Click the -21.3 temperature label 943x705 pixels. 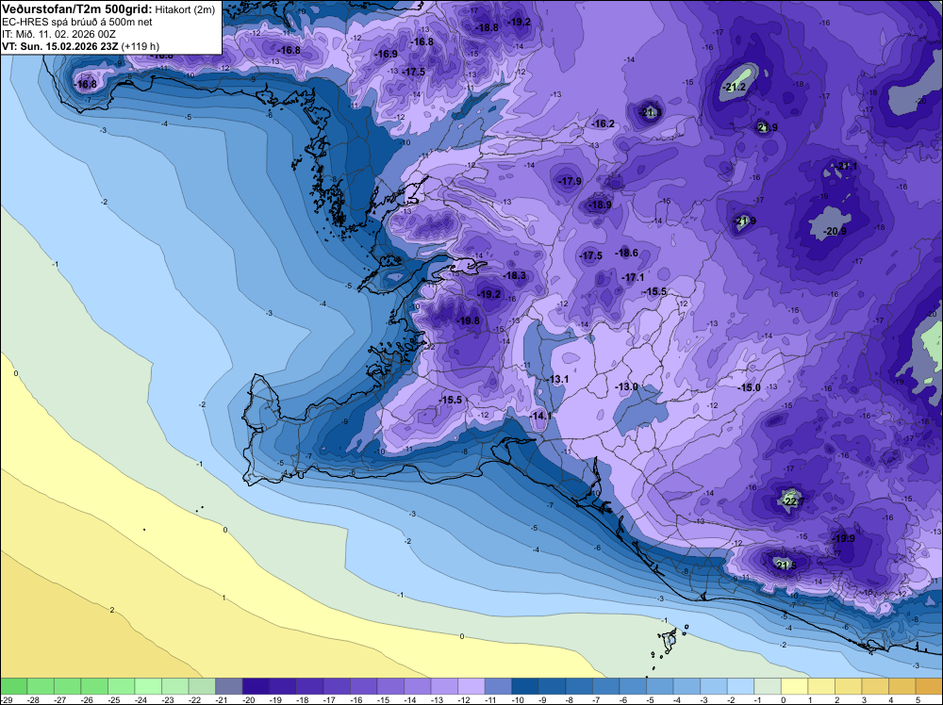(x=650, y=112)
